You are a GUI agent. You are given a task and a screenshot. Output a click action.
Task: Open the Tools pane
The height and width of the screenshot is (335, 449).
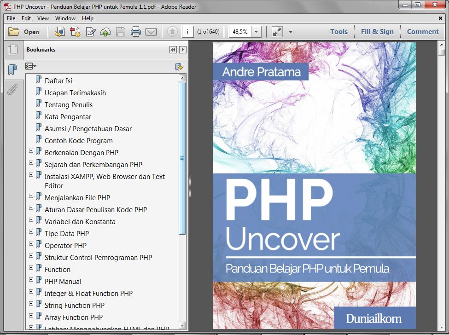pos(339,32)
